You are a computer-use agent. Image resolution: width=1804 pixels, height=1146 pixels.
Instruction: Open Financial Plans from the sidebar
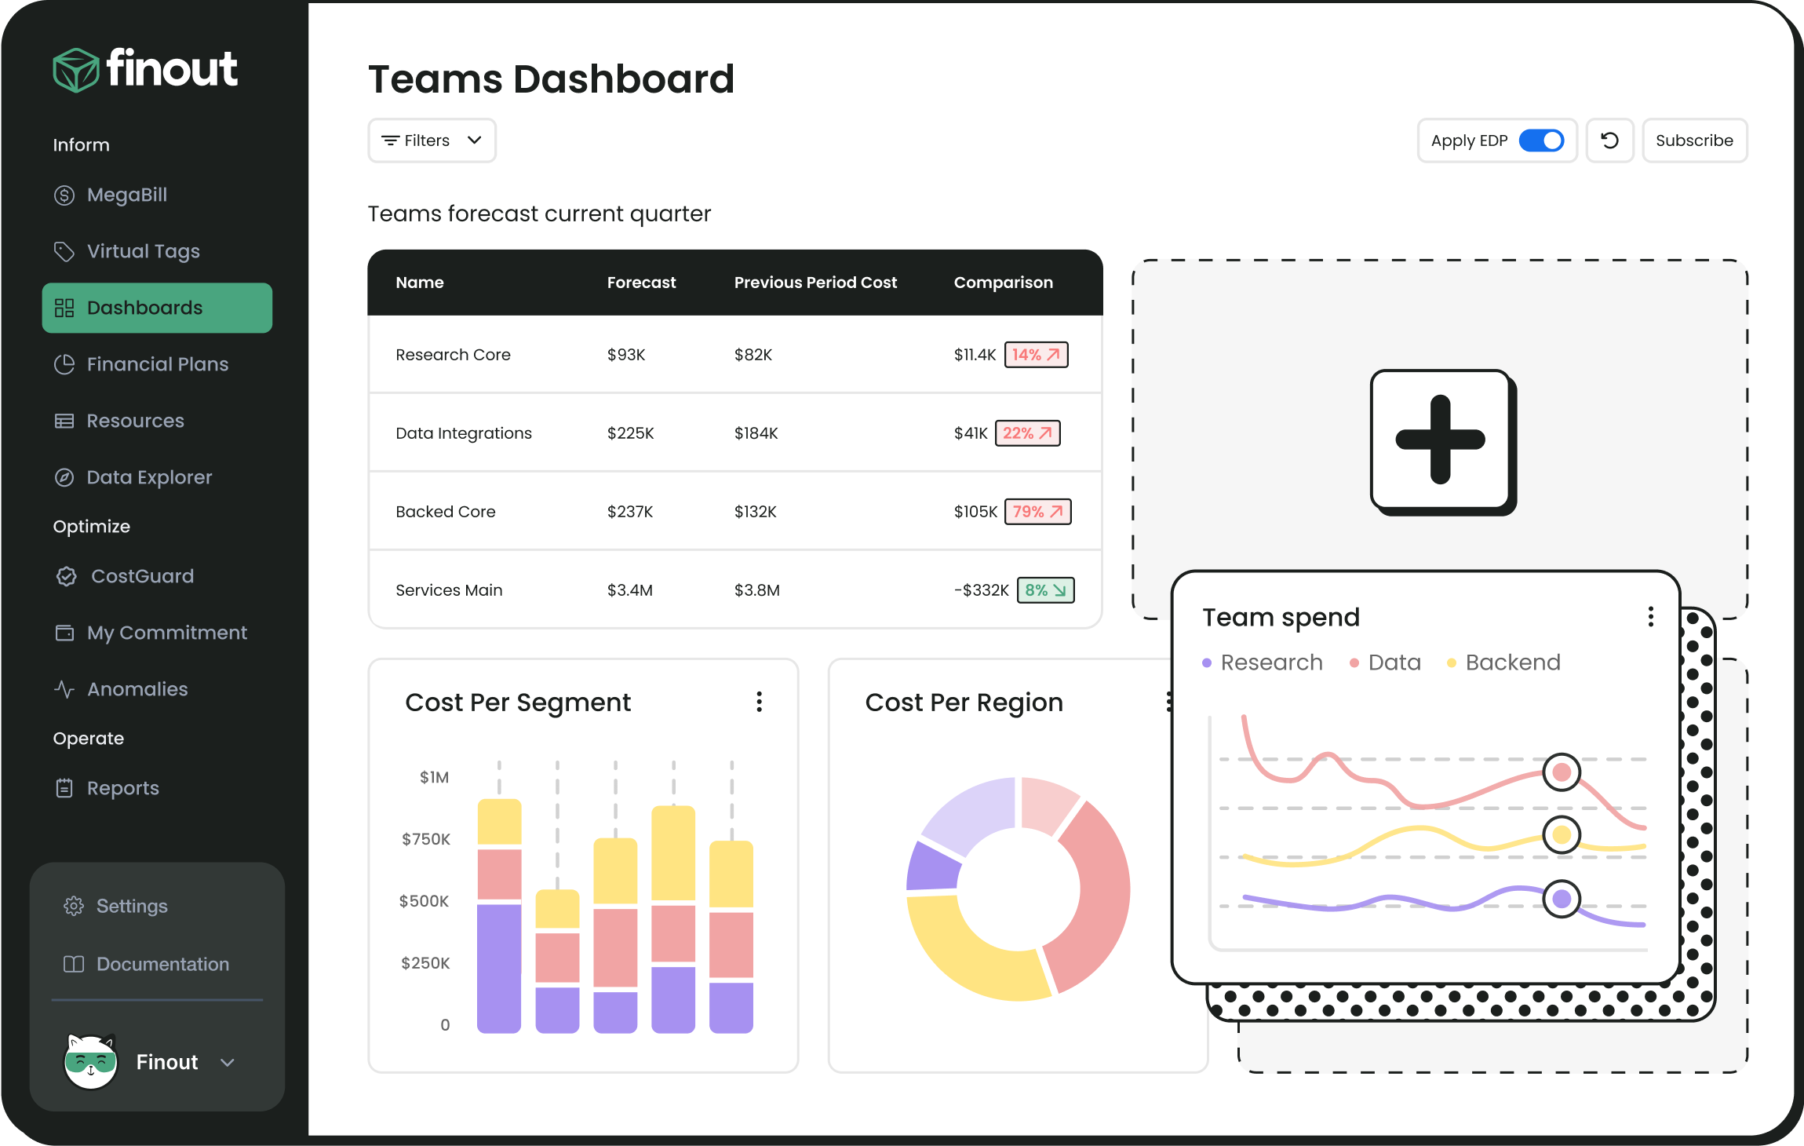[x=157, y=363]
